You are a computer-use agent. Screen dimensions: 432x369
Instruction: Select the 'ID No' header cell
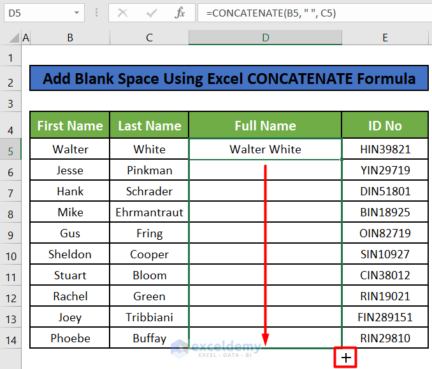pos(385,125)
